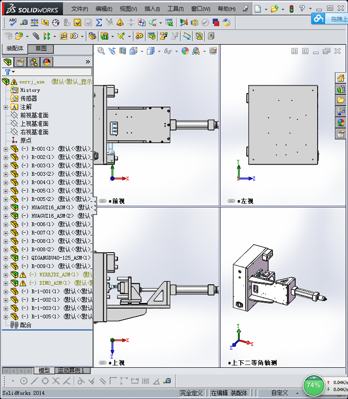Click the 完全定义 status bar text
Screen dimensions: 348x399
[x=191, y=393]
